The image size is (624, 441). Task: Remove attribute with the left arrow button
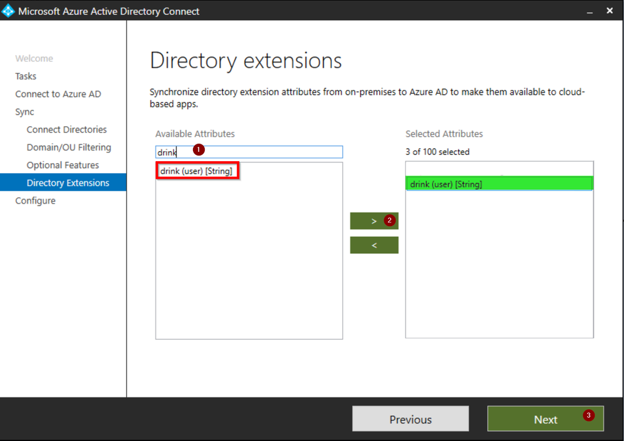coord(374,245)
